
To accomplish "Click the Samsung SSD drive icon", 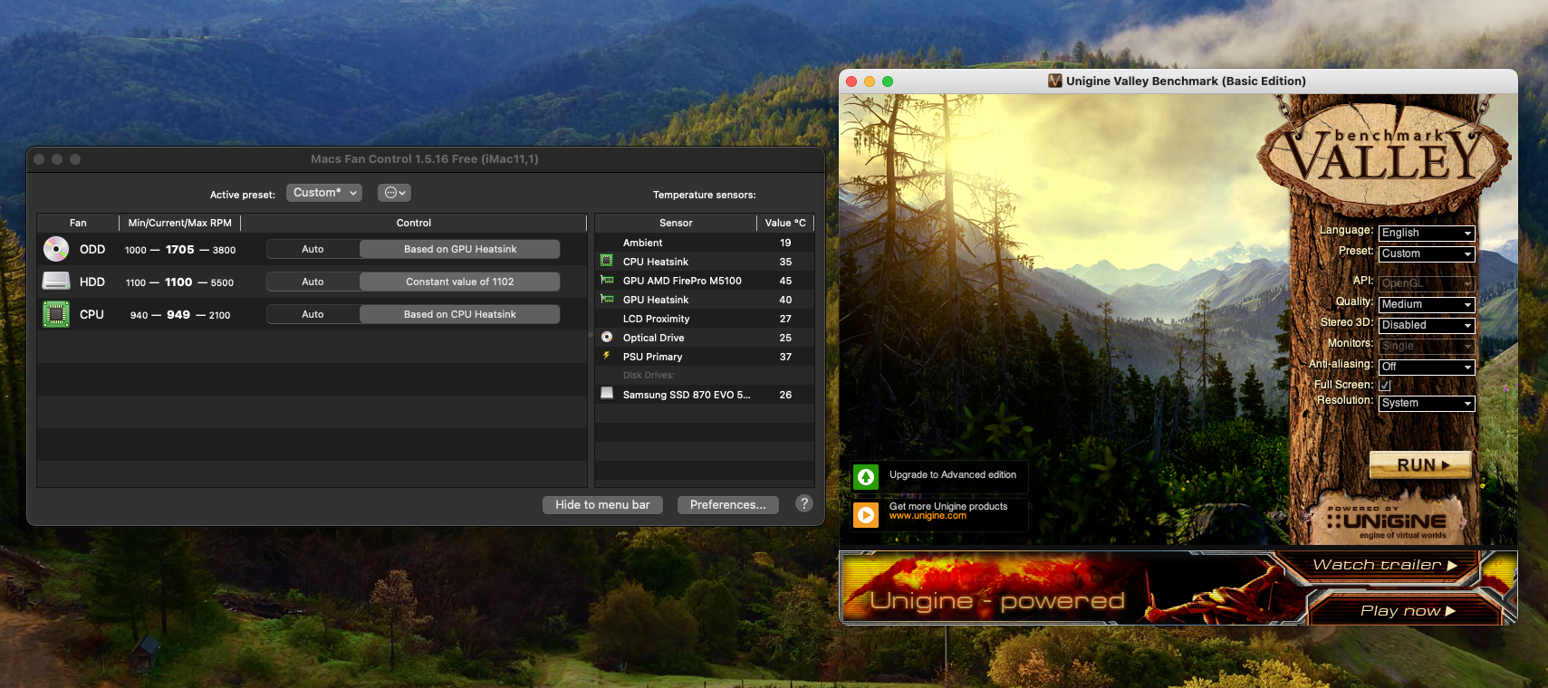I will (607, 394).
